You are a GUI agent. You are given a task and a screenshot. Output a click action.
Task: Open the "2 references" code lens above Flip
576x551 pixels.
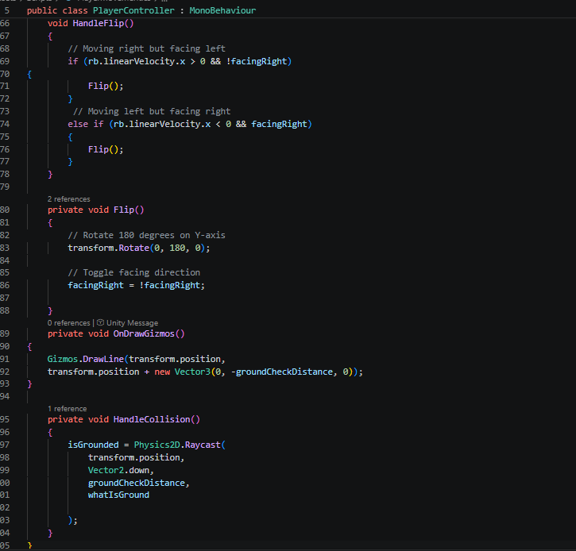(68, 199)
